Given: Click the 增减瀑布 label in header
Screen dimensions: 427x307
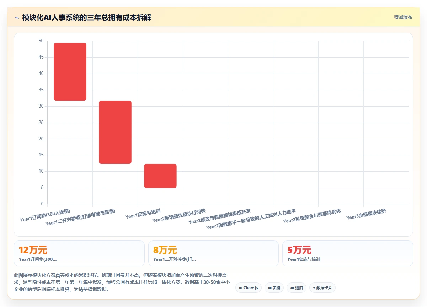Looking at the screenshot, I should click(403, 17).
